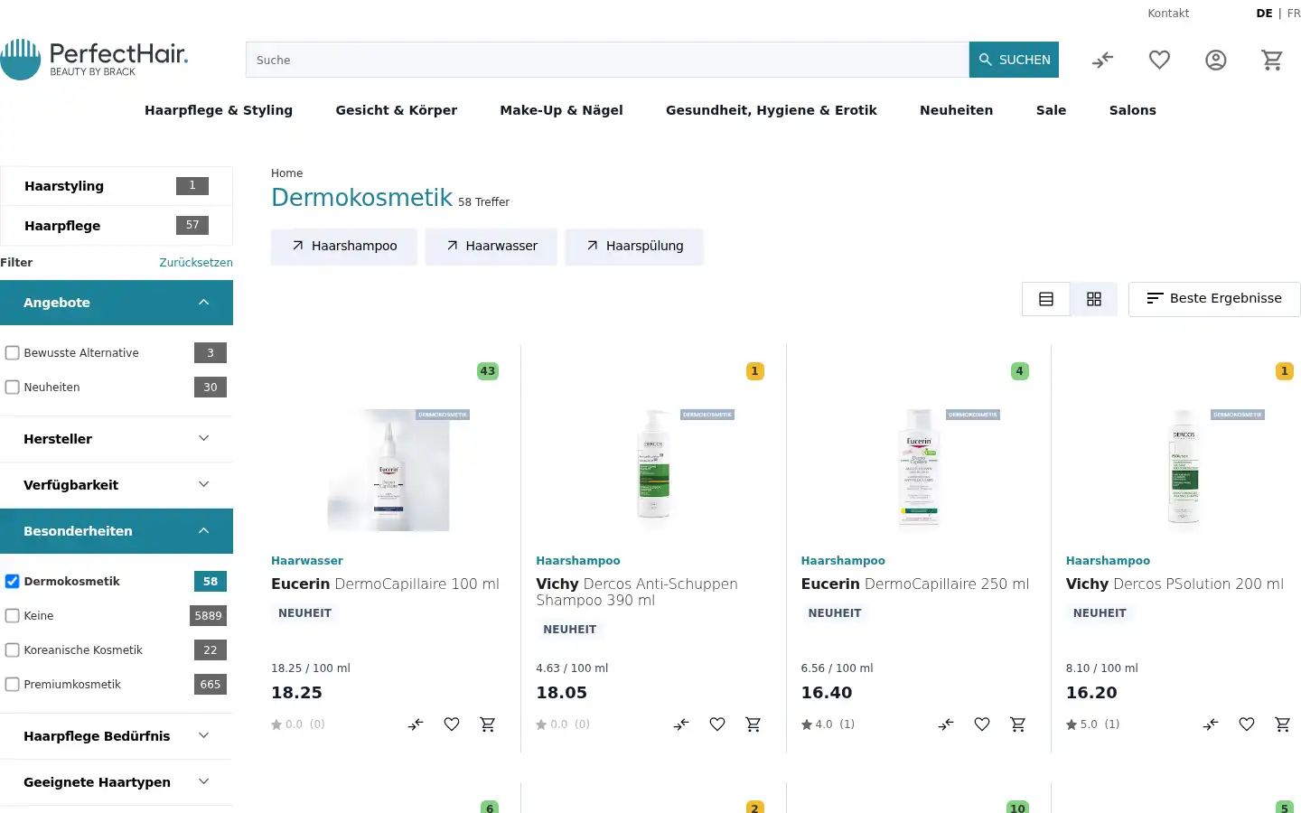The width and height of the screenshot is (1301, 813).
Task: Switch to list view layout
Action: coord(1046,299)
